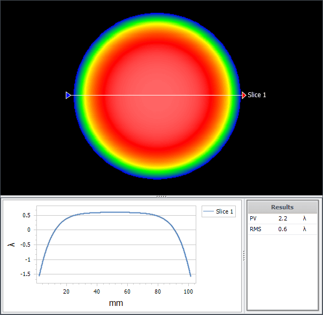Click the λ unit in the RMS row
Image resolution: width=323 pixels, height=315 pixels.
[x=305, y=229]
